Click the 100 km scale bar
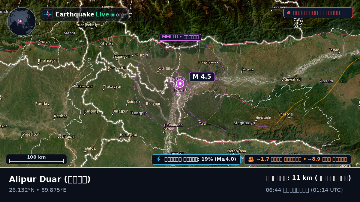The width and height of the screenshot is (360, 202). tap(36, 159)
